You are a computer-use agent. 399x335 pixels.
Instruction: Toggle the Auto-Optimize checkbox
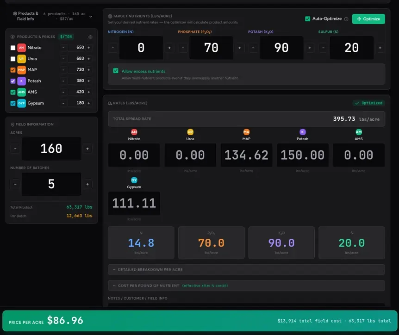point(308,19)
